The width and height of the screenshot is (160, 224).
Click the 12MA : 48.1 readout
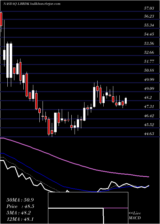point(20,219)
